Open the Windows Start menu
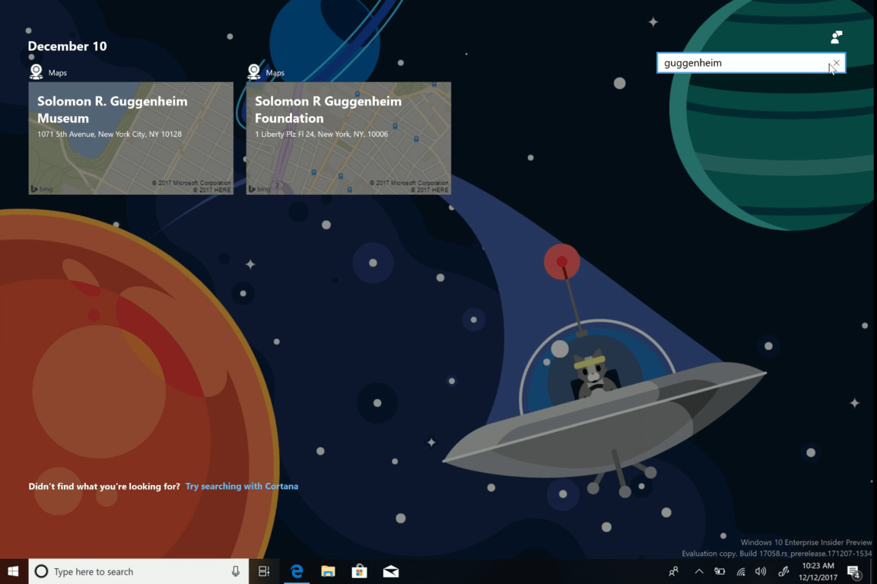This screenshot has height=584, width=877. 14,571
